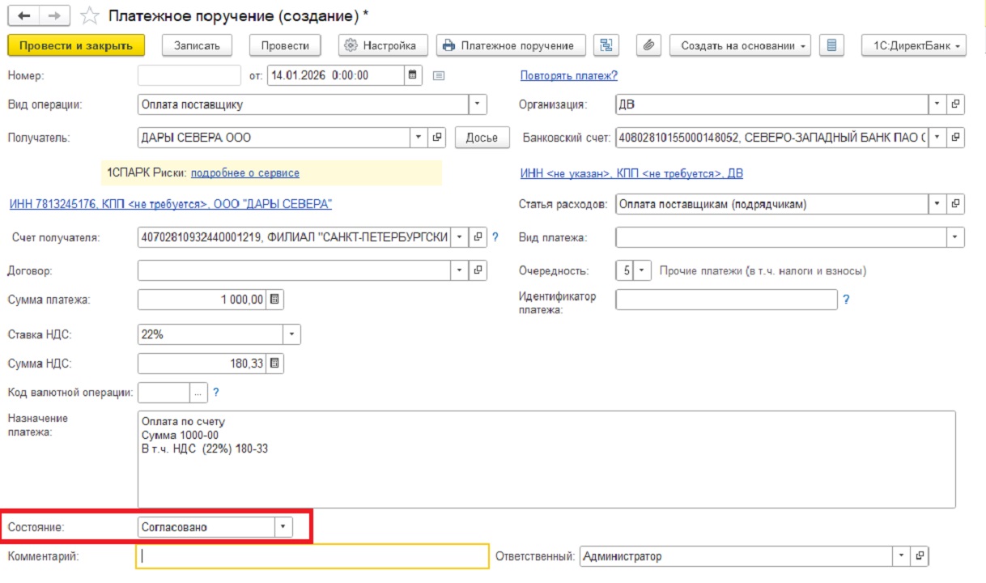Viewport: 986px width, 583px height.
Task: Click the Провести button
Action: [285, 45]
